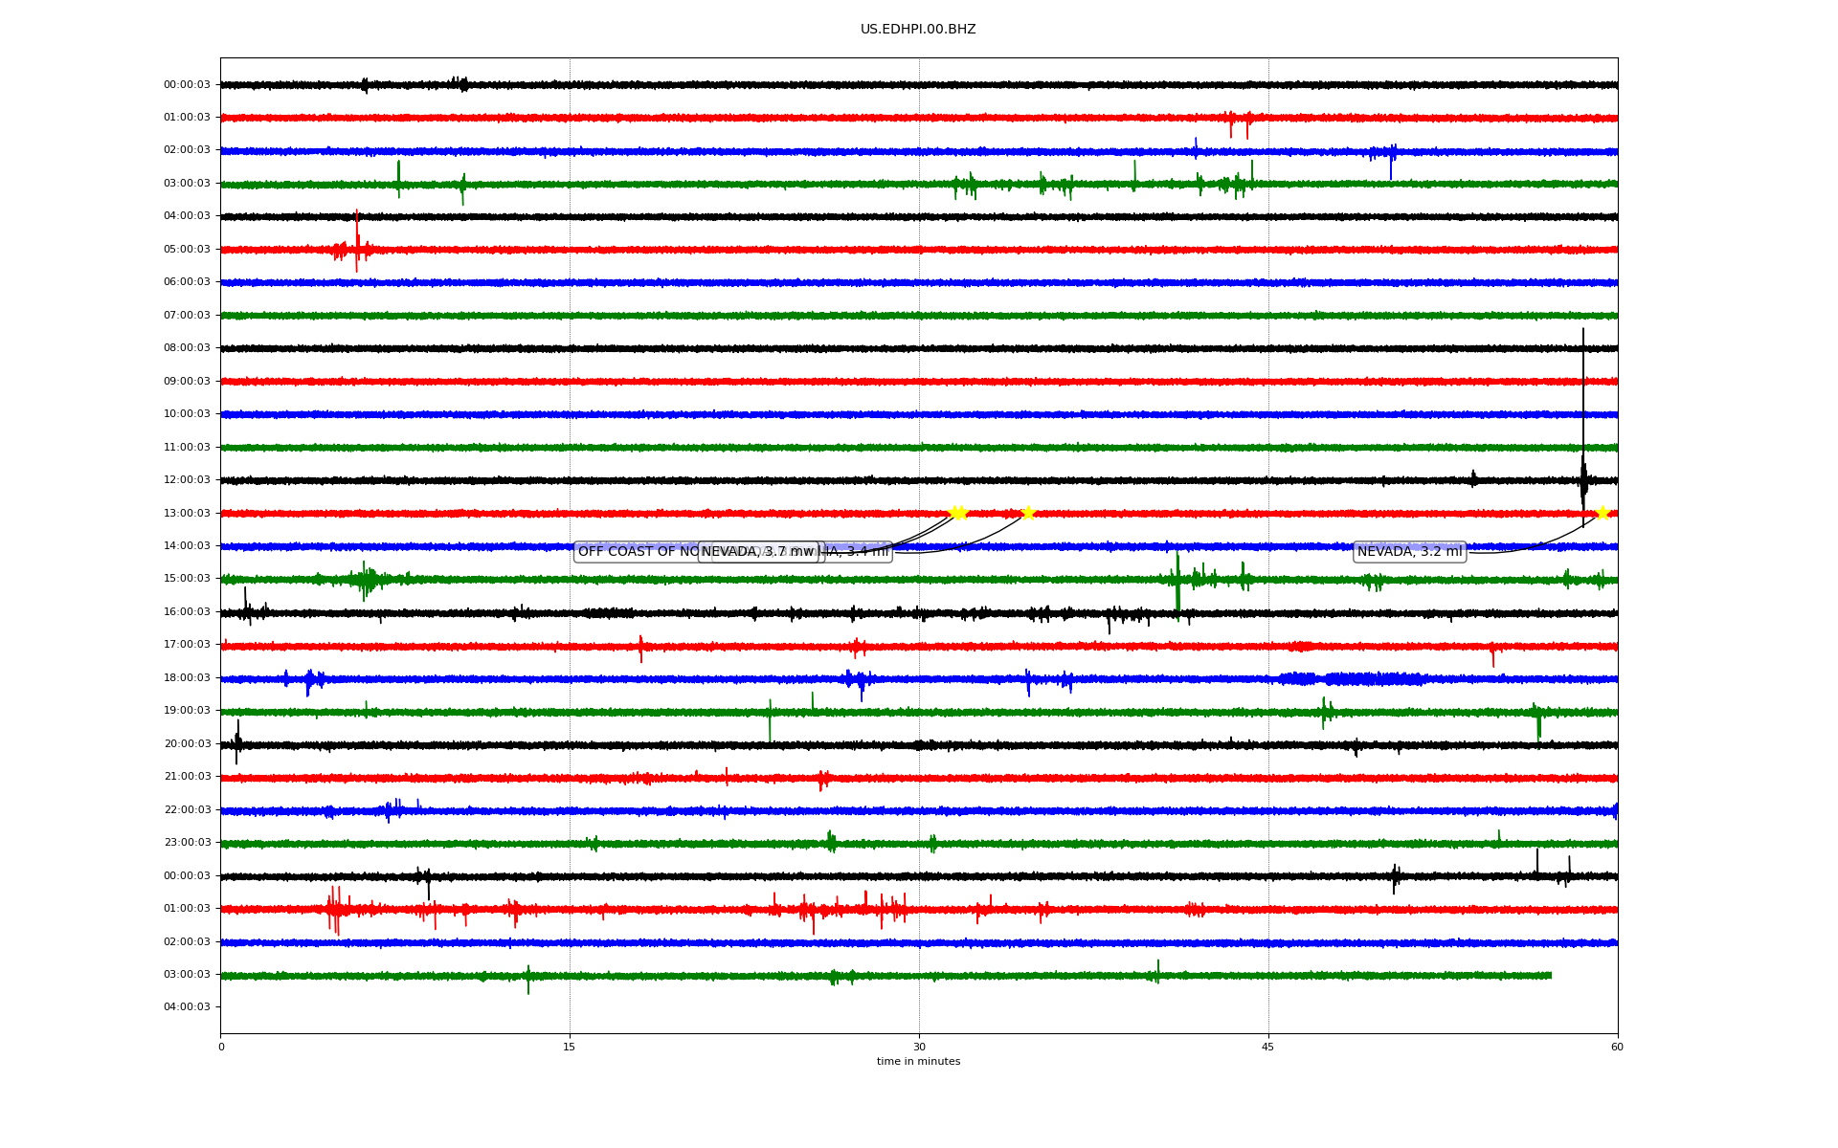Viewport: 1838px width, 1148px height.
Task: Select the 16:00:03 row time label
Action: tap(187, 612)
